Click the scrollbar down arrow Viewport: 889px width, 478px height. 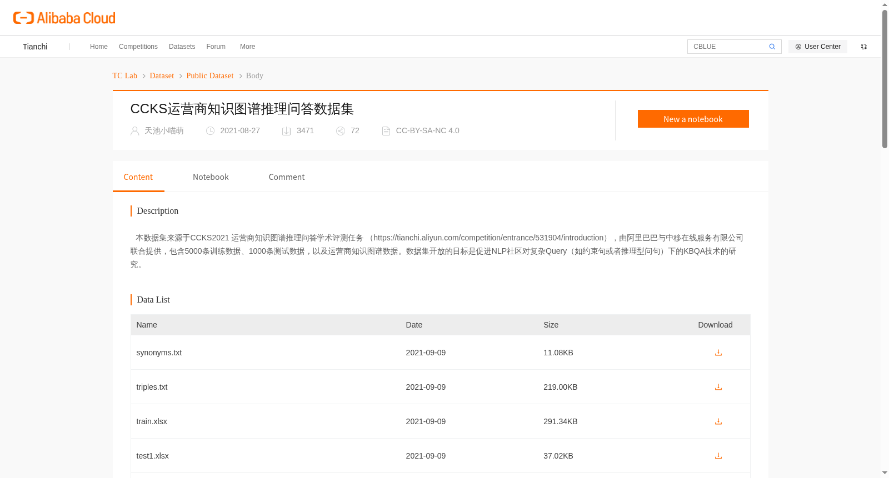885,473
